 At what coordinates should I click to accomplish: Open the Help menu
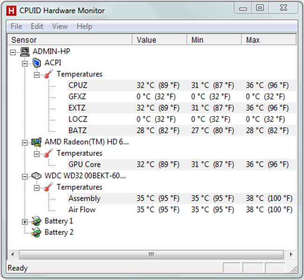pyautogui.click(x=85, y=26)
